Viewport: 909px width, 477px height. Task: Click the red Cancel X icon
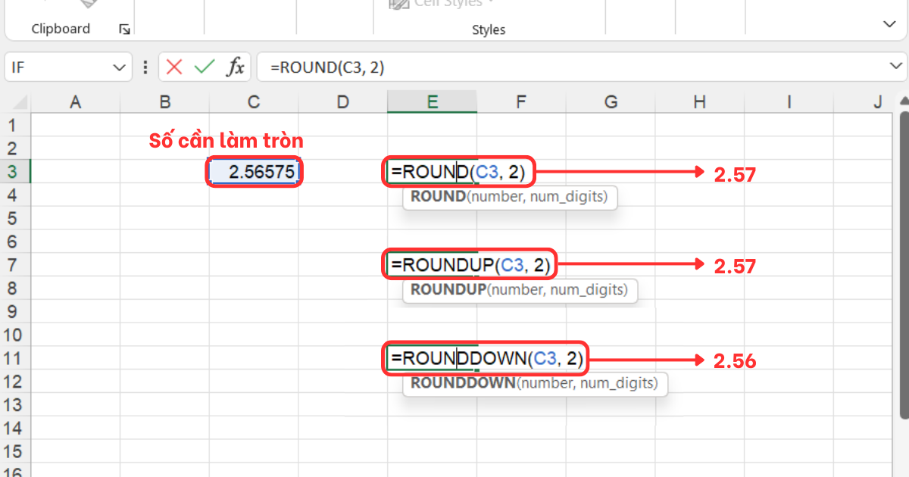click(x=174, y=67)
